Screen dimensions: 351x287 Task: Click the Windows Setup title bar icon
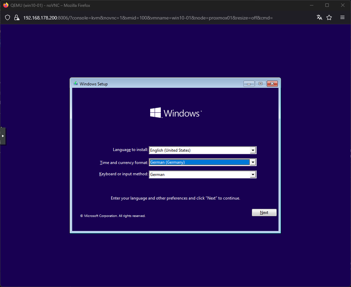coord(76,84)
